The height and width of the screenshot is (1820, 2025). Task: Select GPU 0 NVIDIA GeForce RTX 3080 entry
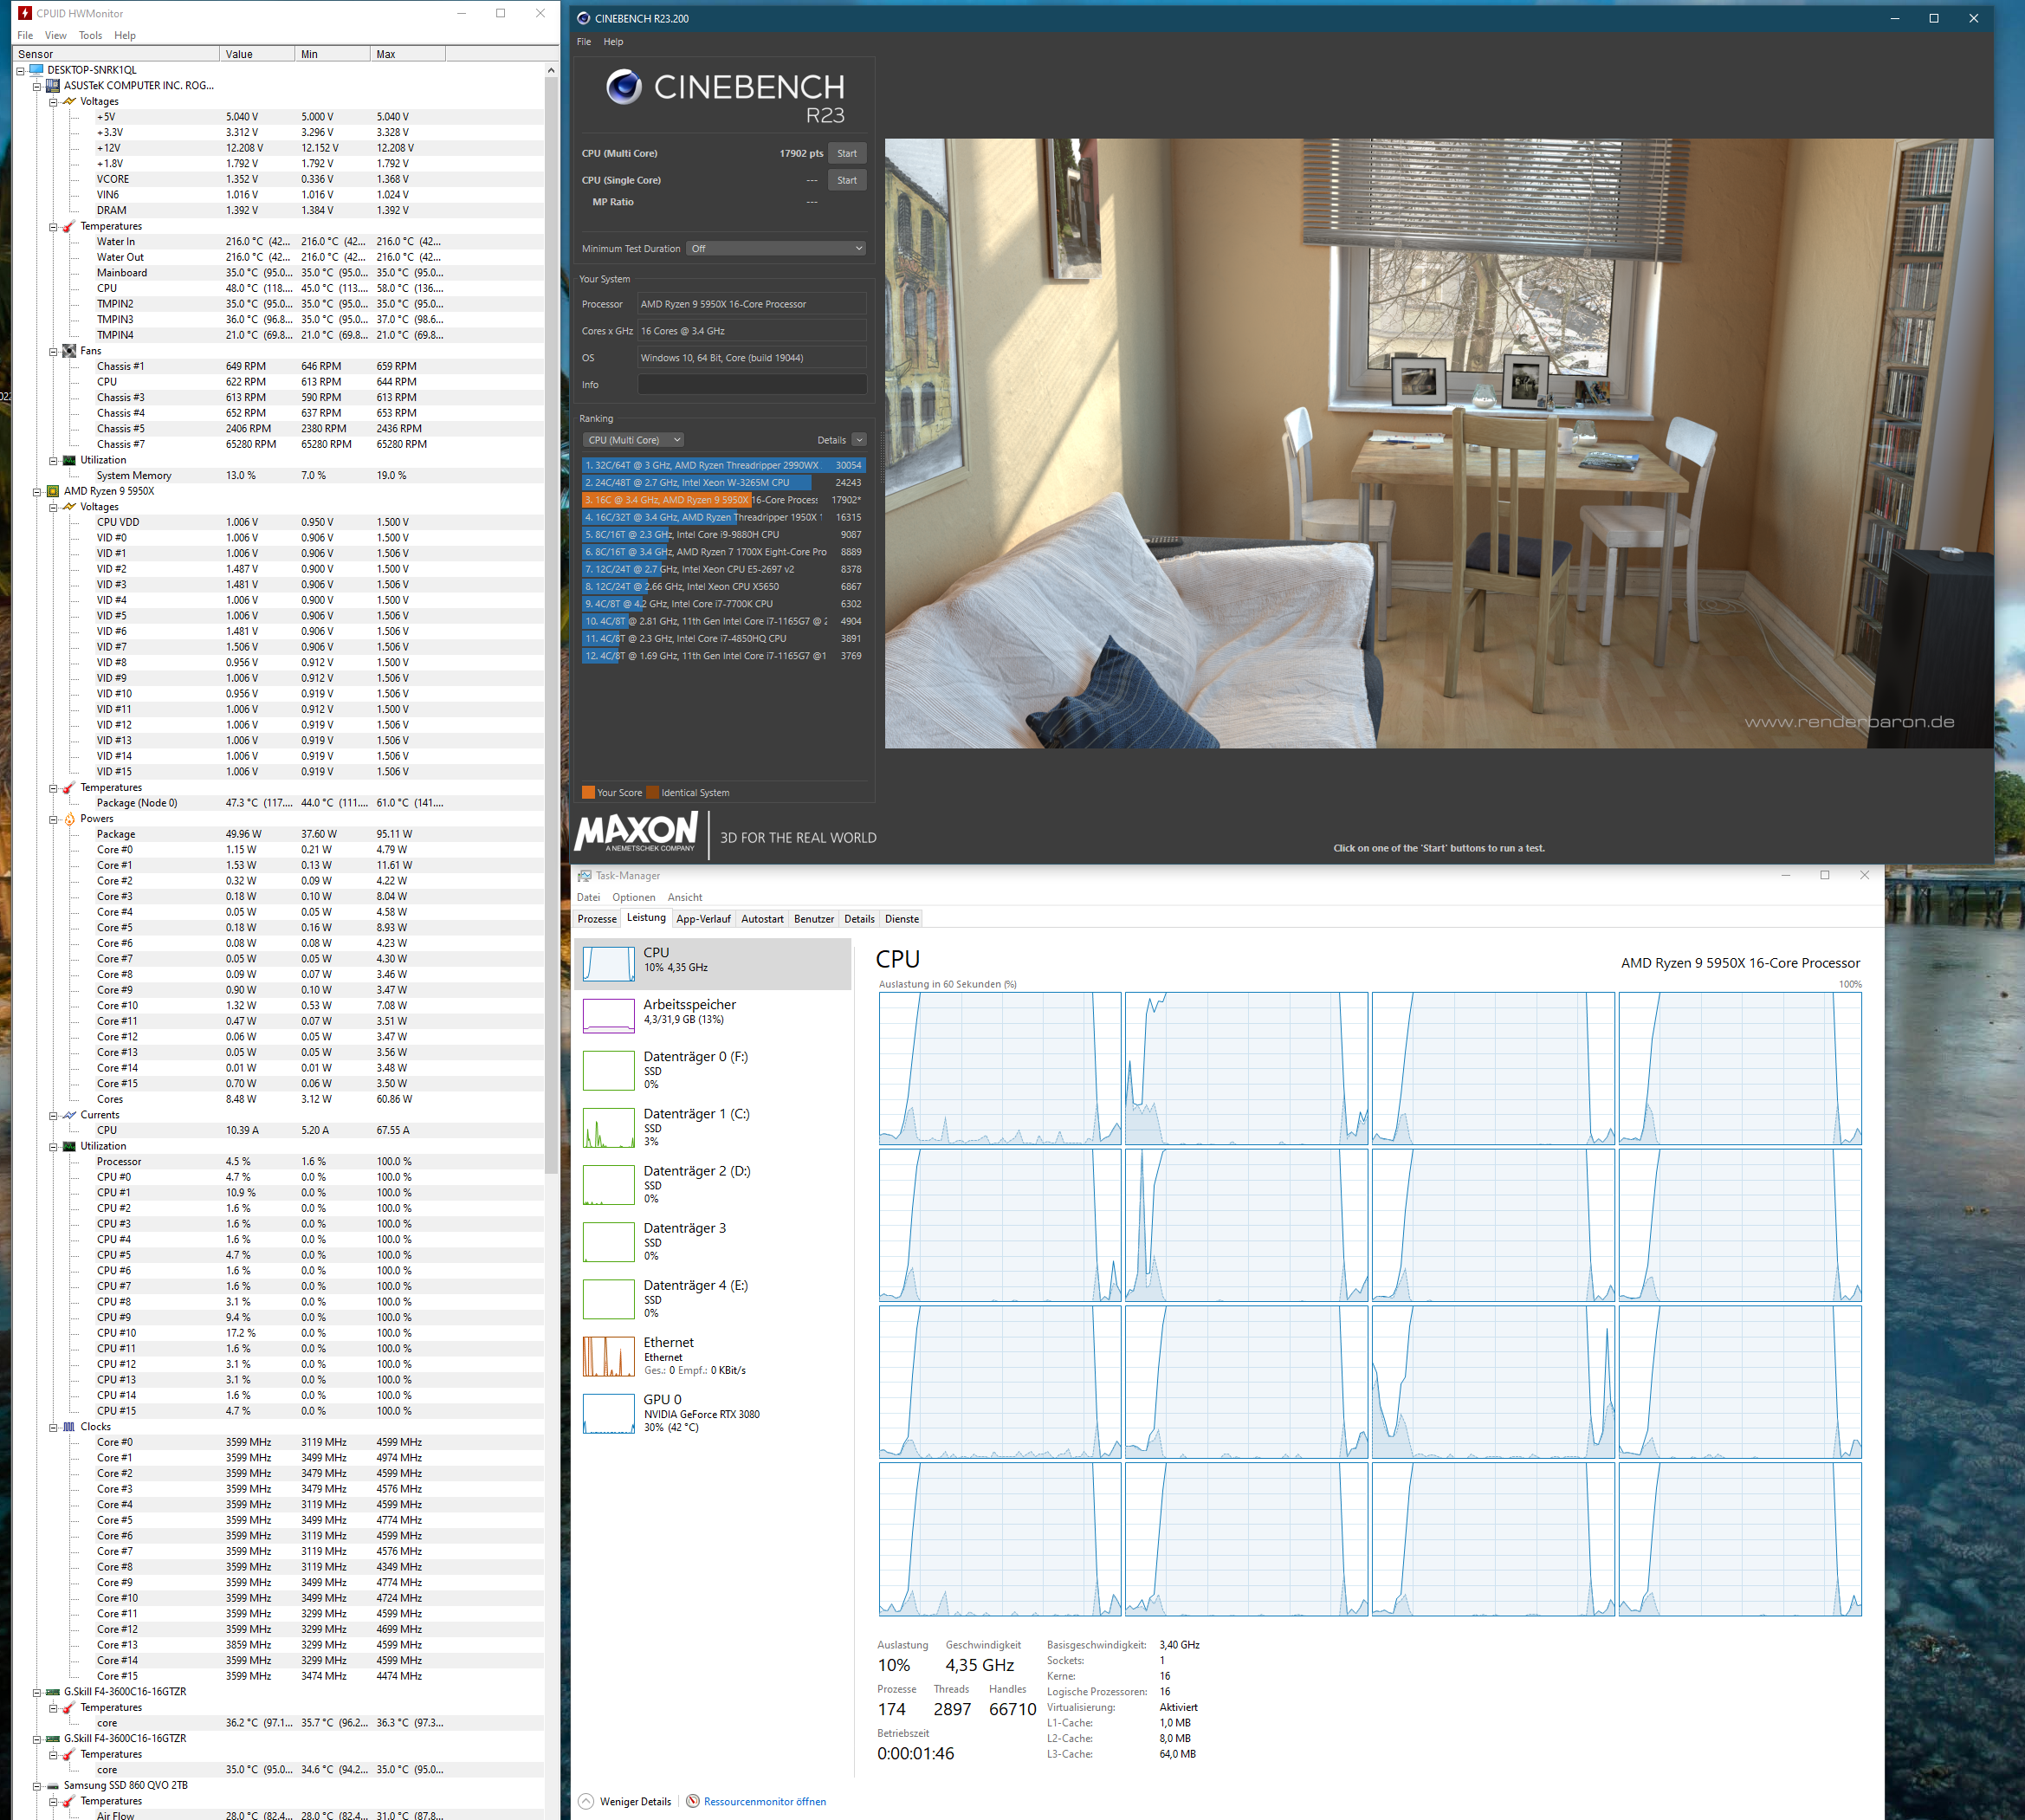click(x=713, y=1412)
